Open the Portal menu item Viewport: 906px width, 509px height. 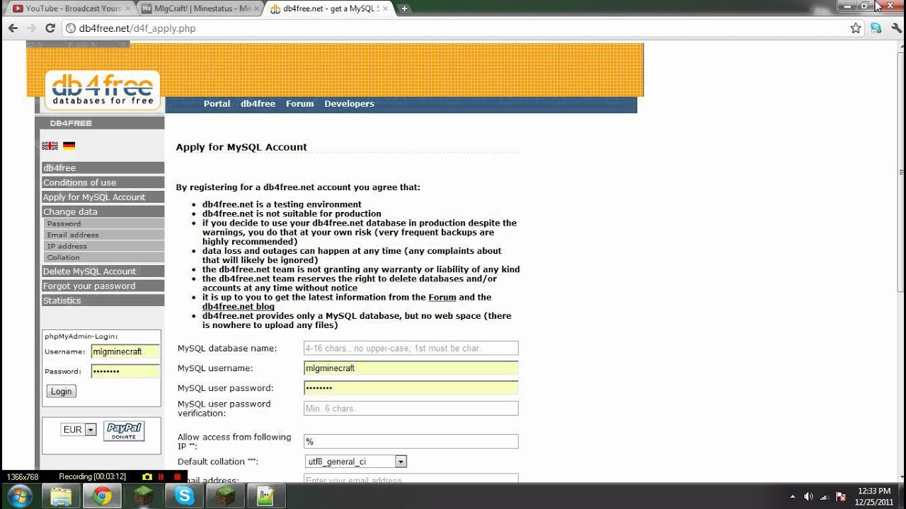click(217, 104)
